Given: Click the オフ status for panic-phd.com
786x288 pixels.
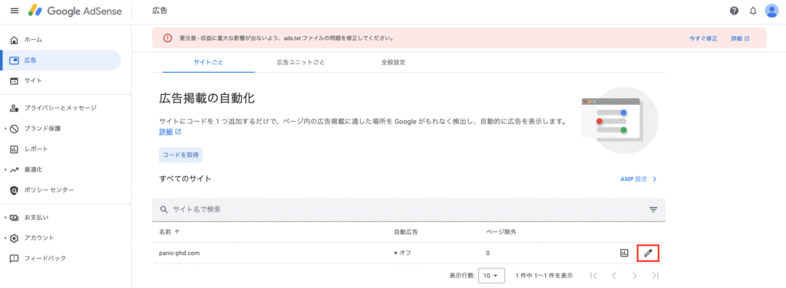Looking at the screenshot, I should pos(402,253).
